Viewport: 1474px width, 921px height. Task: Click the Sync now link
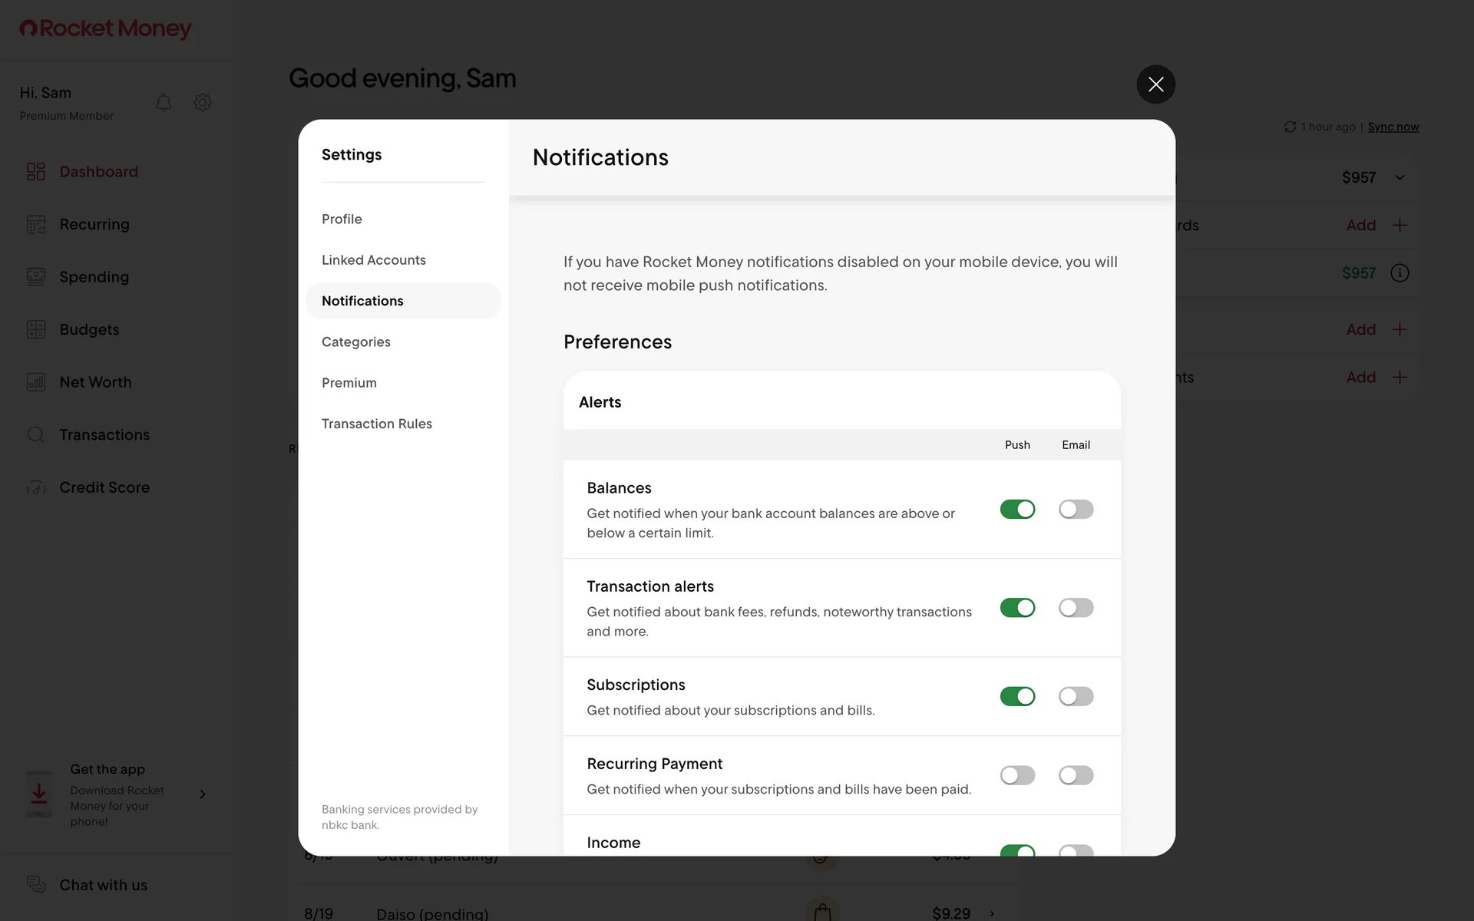tap(1393, 127)
